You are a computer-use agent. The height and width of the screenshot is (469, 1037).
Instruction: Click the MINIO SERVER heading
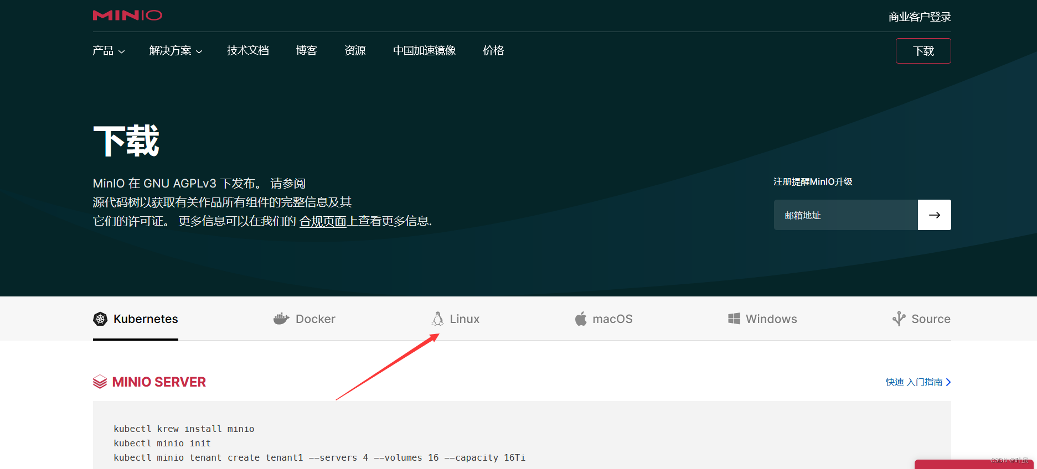click(159, 382)
